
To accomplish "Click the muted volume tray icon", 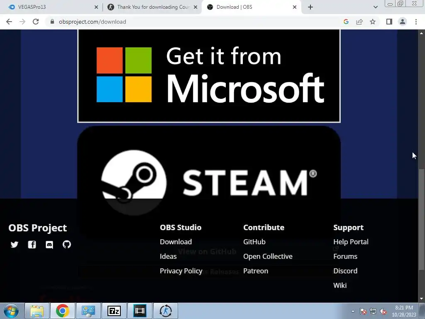I will [383, 311].
